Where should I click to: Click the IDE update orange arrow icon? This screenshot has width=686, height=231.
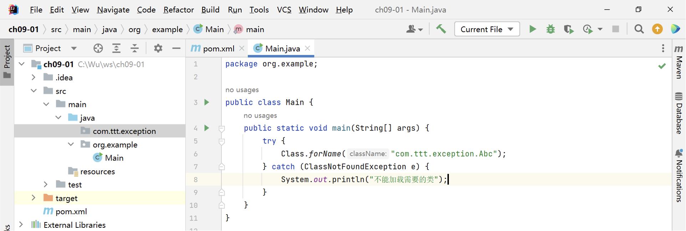[x=657, y=29]
